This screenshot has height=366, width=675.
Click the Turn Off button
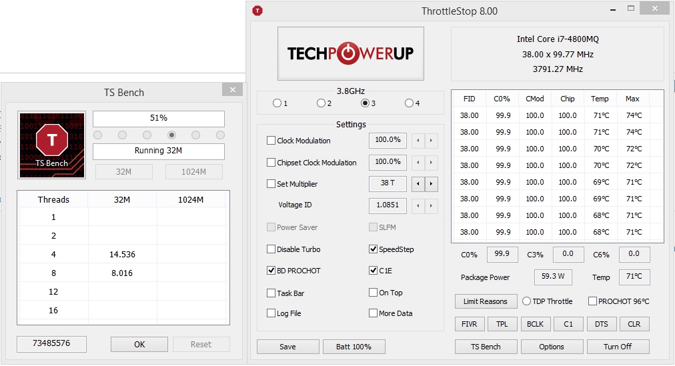(618, 347)
